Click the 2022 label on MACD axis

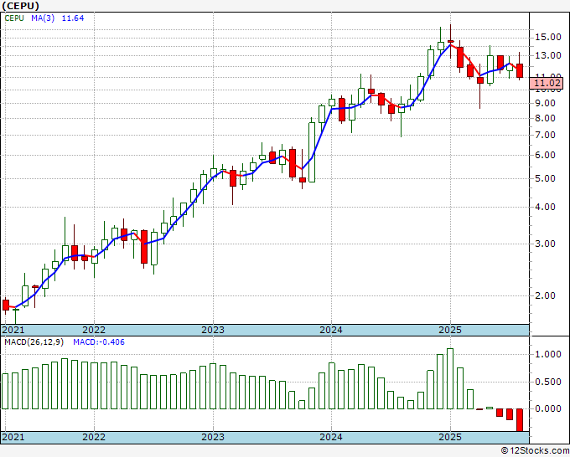point(94,437)
